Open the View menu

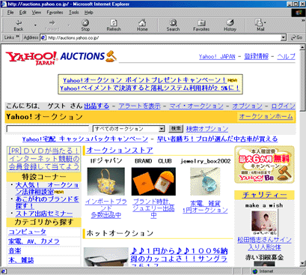click(x=37, y=13)
